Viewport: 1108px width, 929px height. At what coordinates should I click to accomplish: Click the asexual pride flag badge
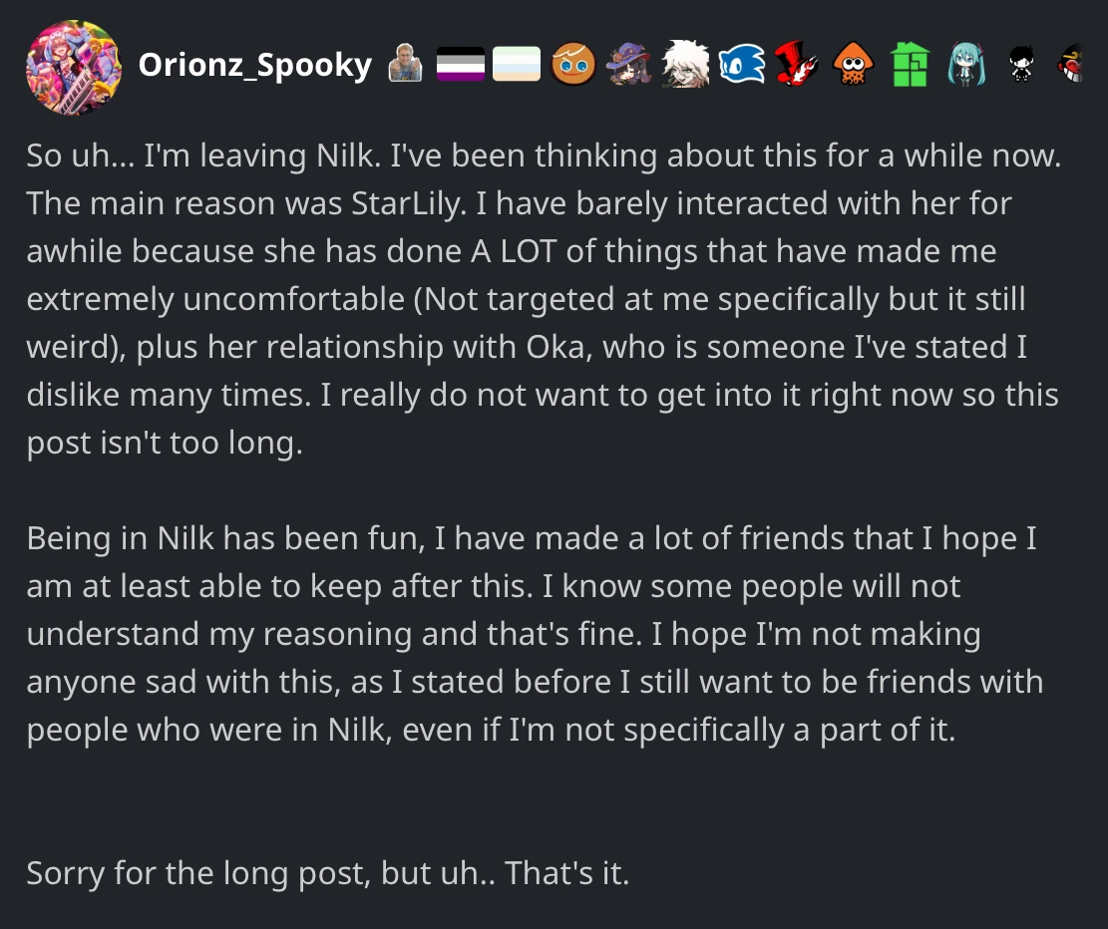(x=461, y=66)
